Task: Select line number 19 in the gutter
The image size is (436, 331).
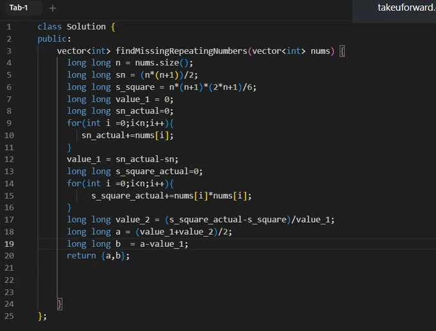Action: click(x=9, y=244)
